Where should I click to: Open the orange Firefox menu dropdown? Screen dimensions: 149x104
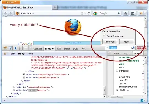tap(11, 2)
